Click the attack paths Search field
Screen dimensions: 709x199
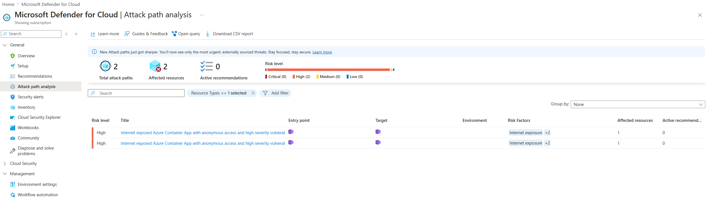(x=136, y=93)
